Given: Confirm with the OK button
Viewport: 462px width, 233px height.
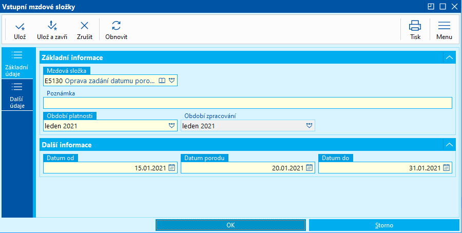Looking at the screenshot, I should pos(230,225).
